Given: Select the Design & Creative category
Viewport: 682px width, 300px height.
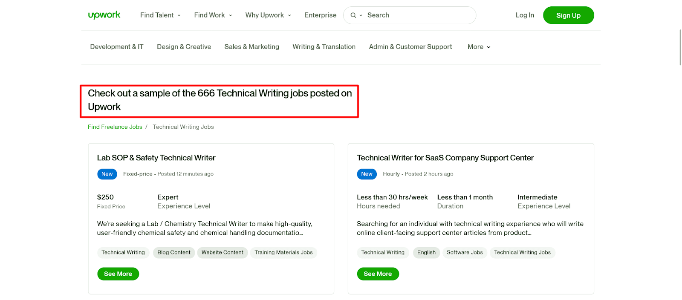Looking at the screenshot, I should (x=184, y=47).
